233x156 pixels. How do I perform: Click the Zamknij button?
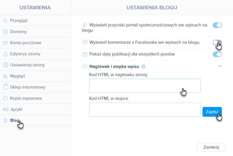point(211,147)
